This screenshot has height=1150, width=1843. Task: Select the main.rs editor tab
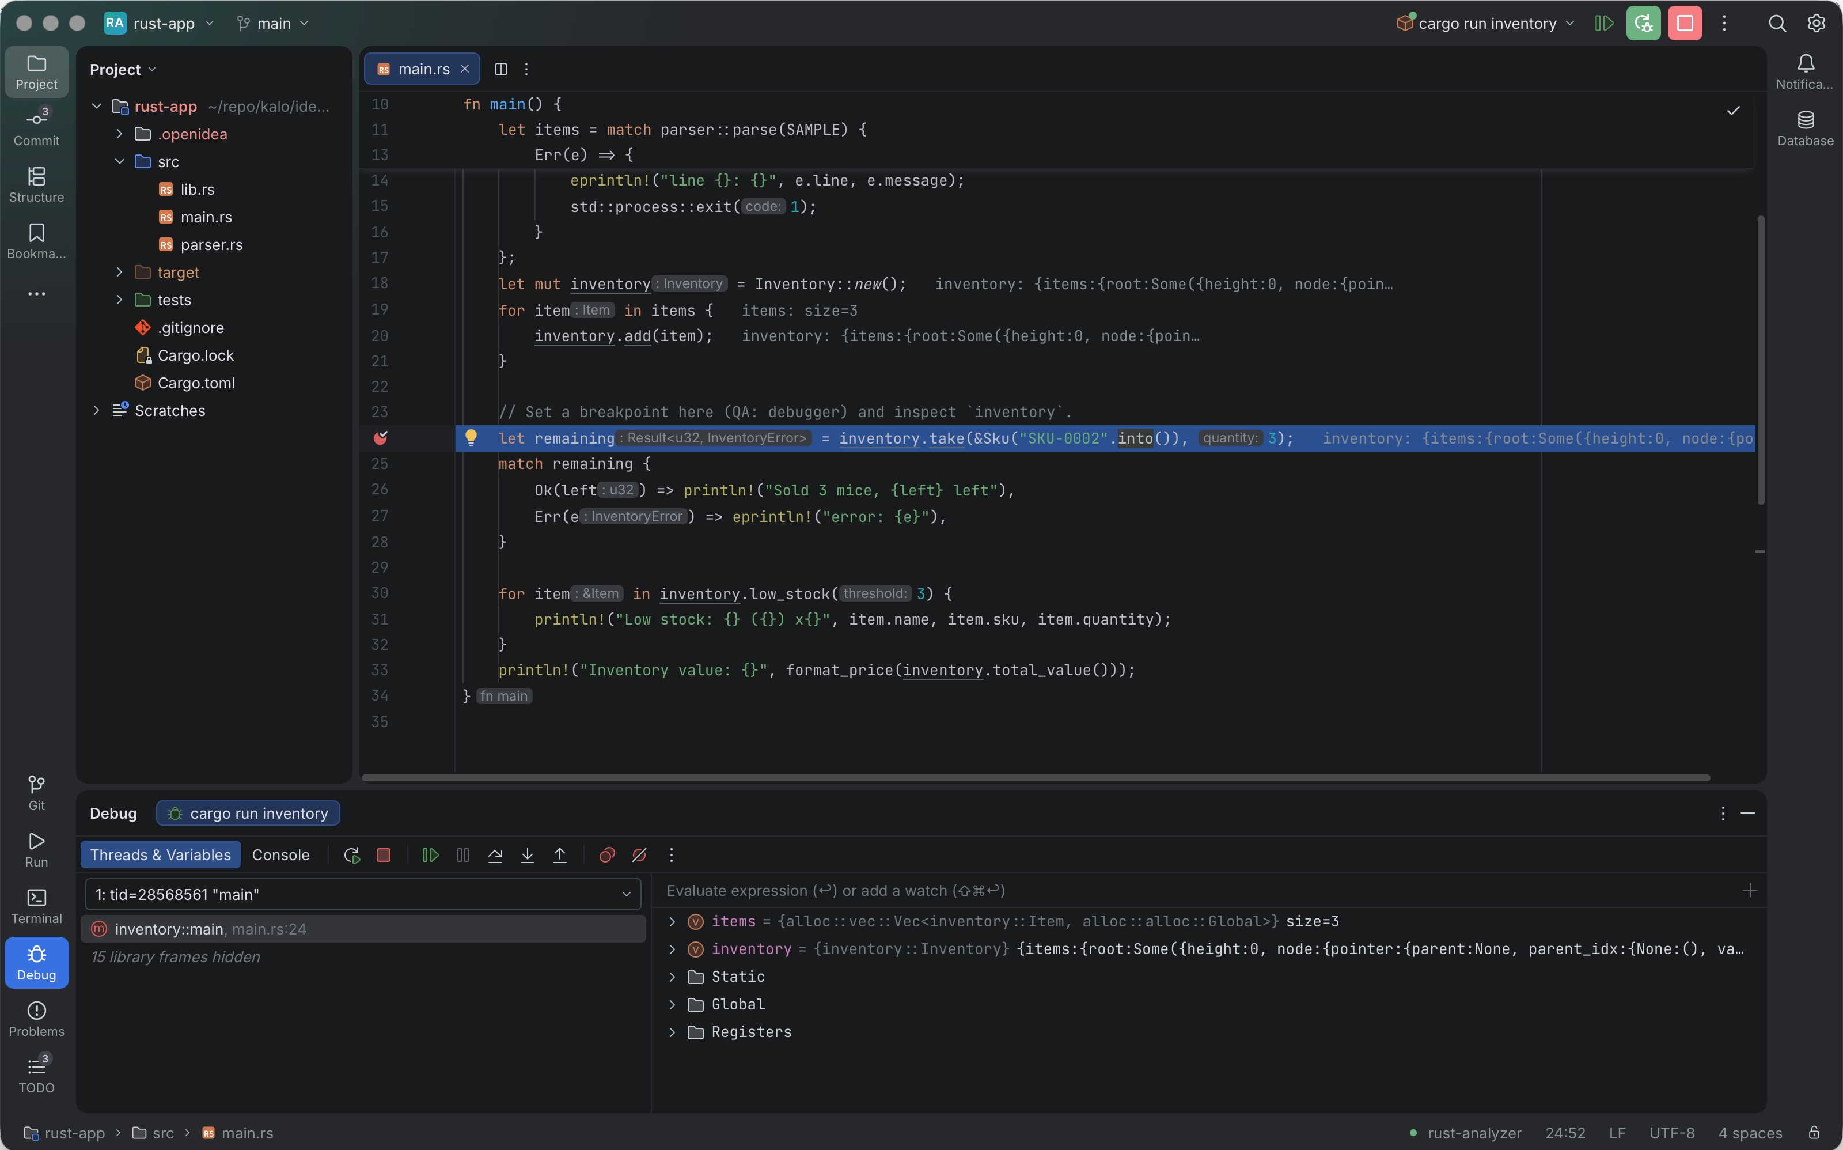pos(423,69)
